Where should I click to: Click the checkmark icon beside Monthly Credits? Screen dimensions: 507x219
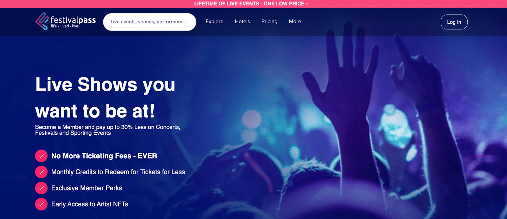point(41,172)
